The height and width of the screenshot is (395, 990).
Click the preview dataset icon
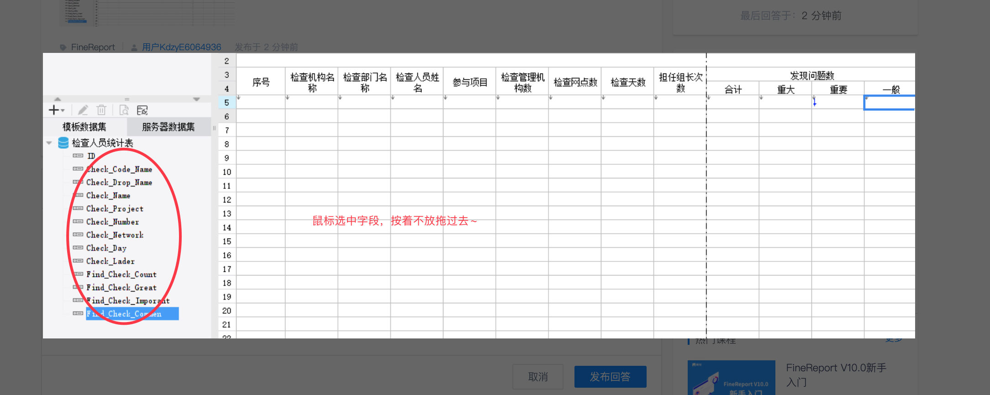124,110
